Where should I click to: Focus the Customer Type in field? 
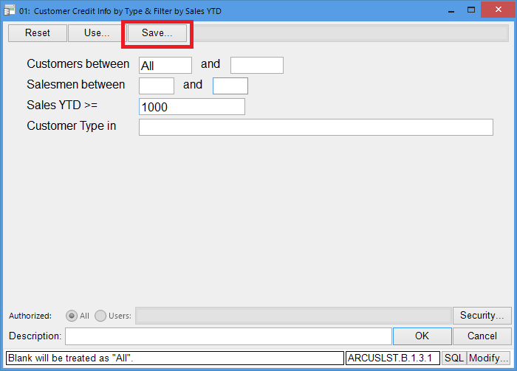(x=315, y=127)
